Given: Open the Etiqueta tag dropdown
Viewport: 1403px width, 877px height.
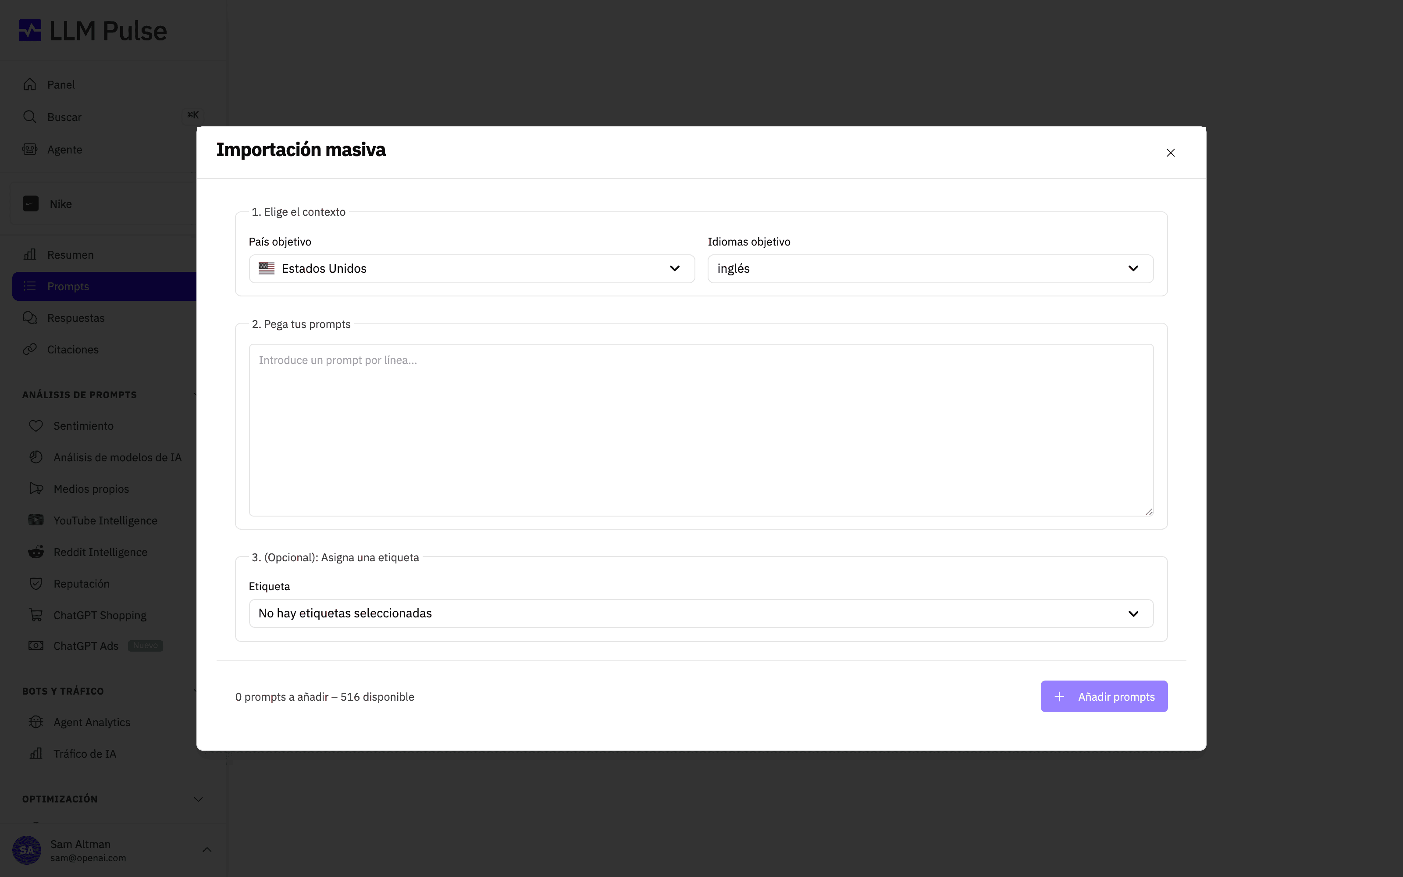Looking at the screenshot, I should 701,613.
